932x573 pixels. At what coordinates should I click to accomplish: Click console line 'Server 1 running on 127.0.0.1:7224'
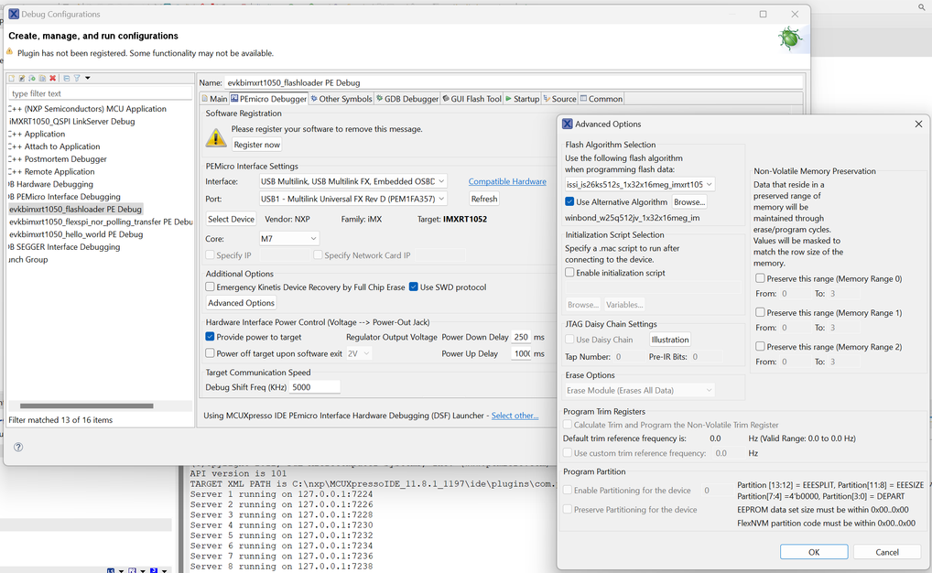[x=281, y=494]
